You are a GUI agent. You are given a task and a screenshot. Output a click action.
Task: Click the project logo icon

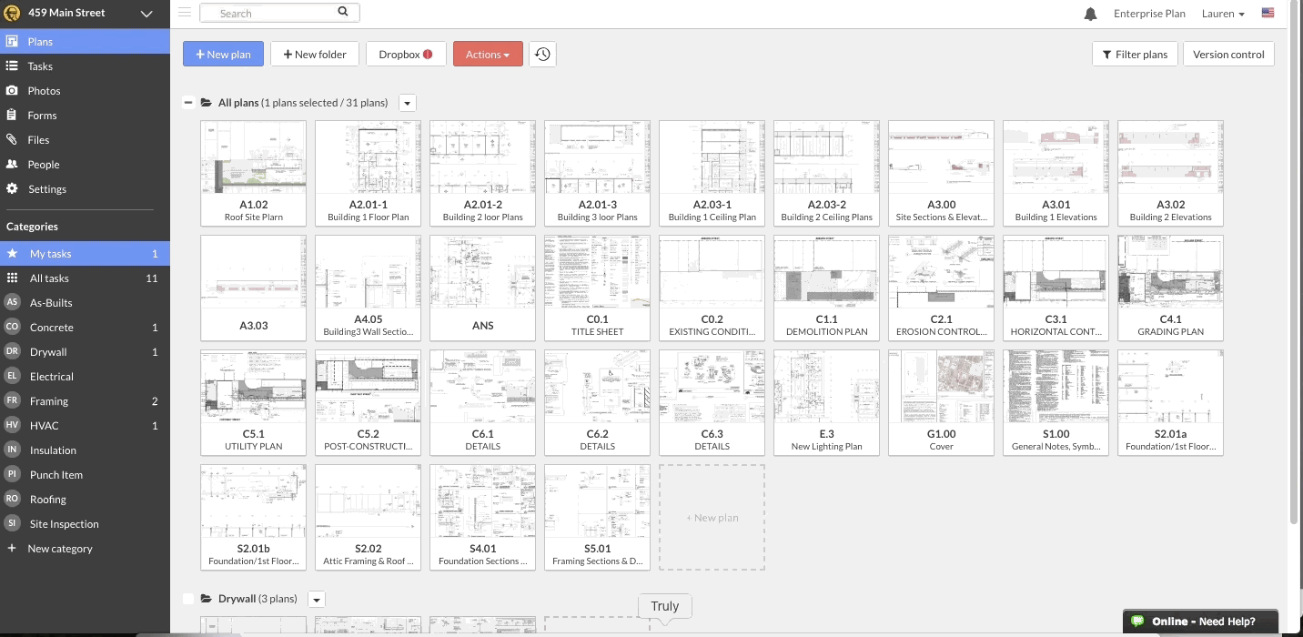[12, 13]
